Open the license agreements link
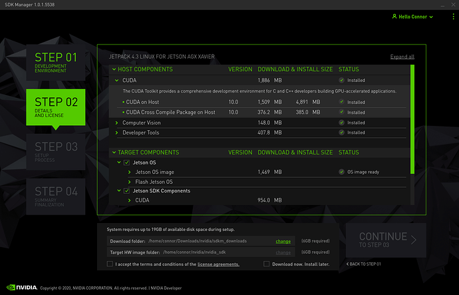The height and width of the screenshot is (295, 459). point(218,264)
